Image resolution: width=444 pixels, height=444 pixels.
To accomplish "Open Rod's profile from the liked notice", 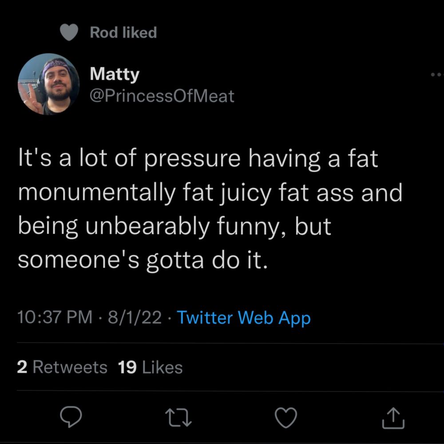I will 104,32.
